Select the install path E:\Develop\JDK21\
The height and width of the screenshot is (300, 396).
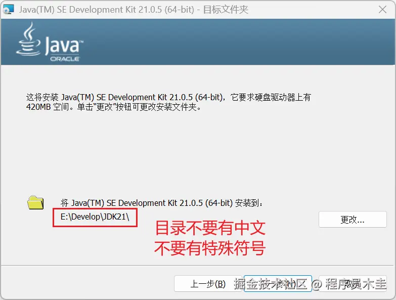(x=95, y=217)
